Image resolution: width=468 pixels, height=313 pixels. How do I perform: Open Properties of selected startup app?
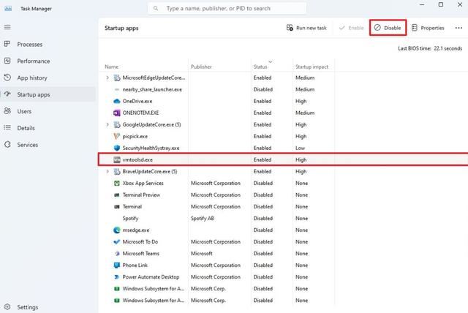tap(428, 28)
